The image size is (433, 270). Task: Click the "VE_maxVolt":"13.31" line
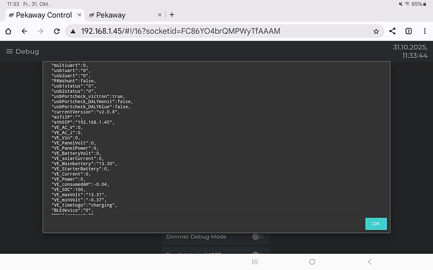click(x=79, y=195)
